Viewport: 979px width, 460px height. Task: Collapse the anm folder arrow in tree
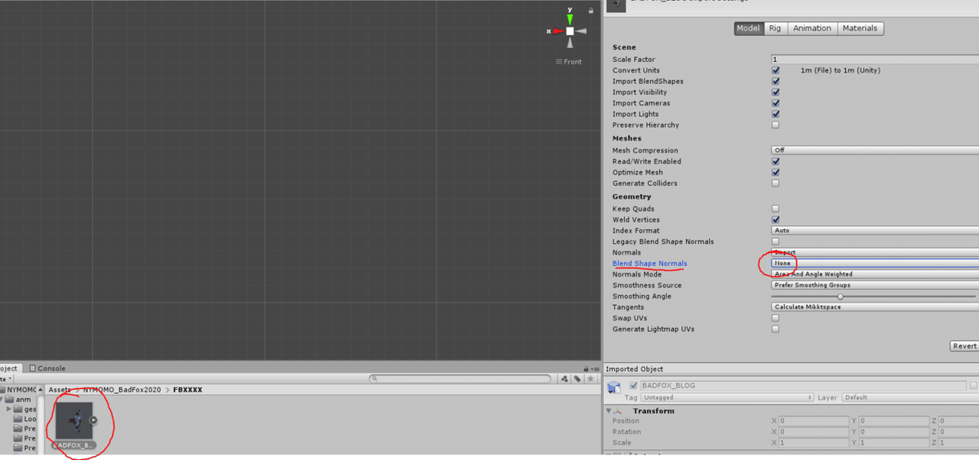coord(2,400)
